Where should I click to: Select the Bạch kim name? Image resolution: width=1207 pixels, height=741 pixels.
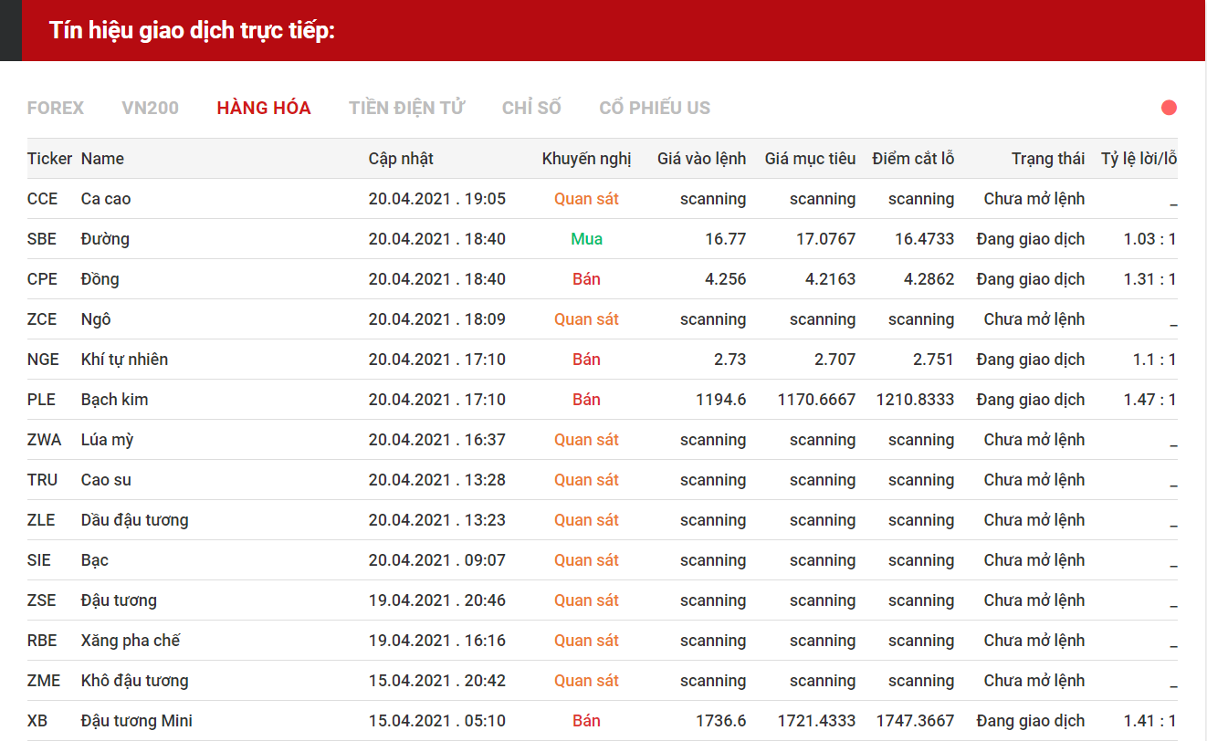pos(114,400)
